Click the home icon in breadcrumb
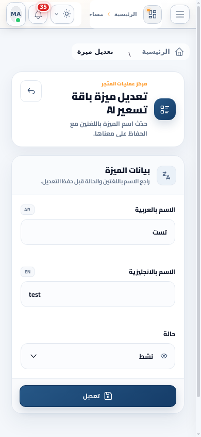The height and width of the screenshot is (437, 201). click(179, 52)
